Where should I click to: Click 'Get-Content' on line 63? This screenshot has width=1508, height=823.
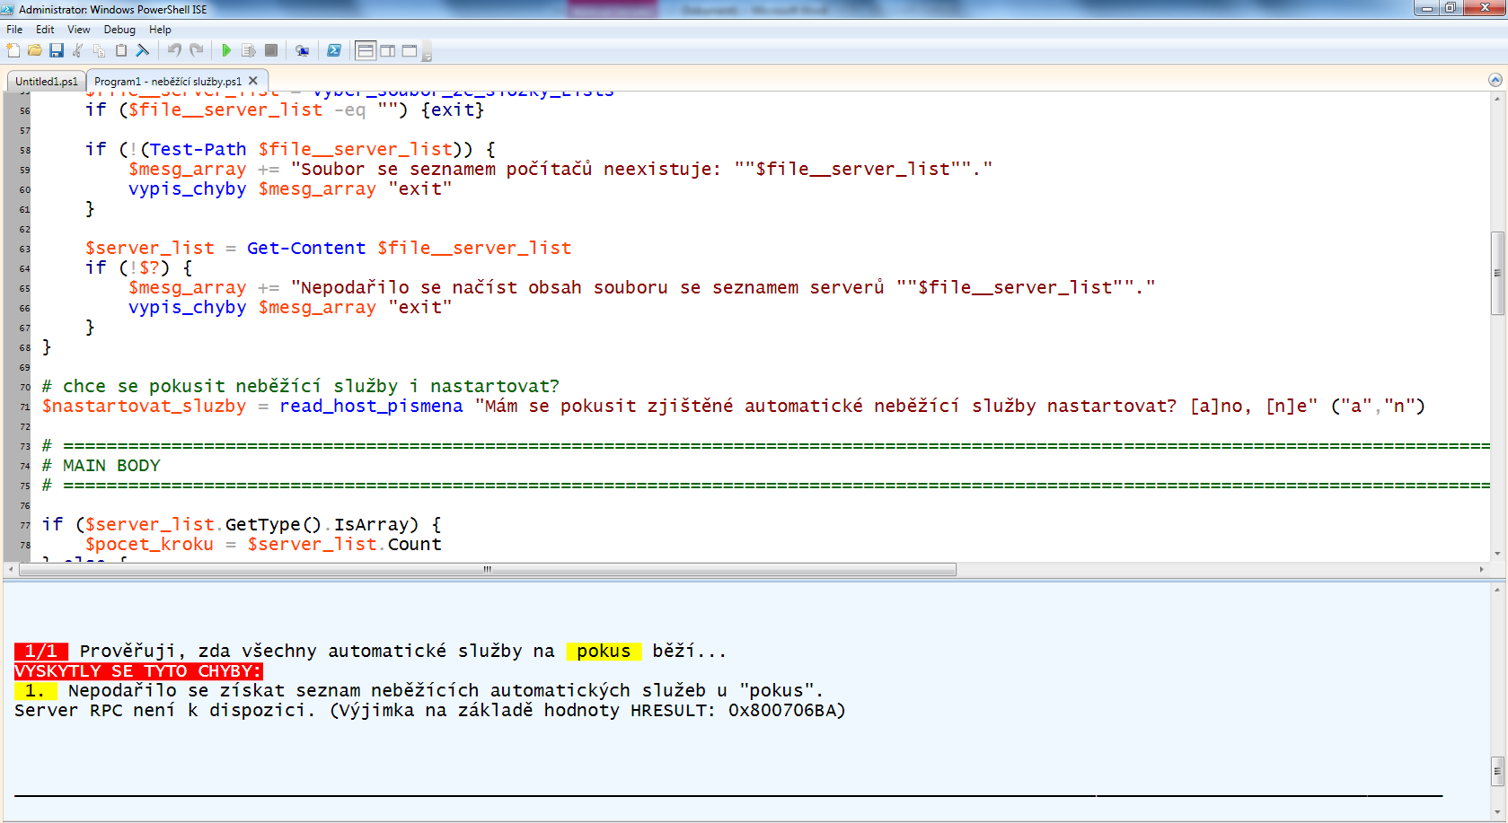[x=306, y=248]
